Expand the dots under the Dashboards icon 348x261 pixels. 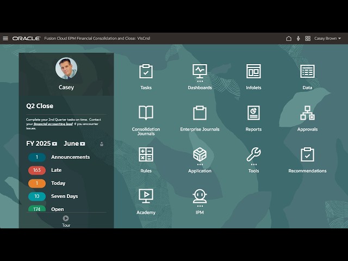(200, 81)
